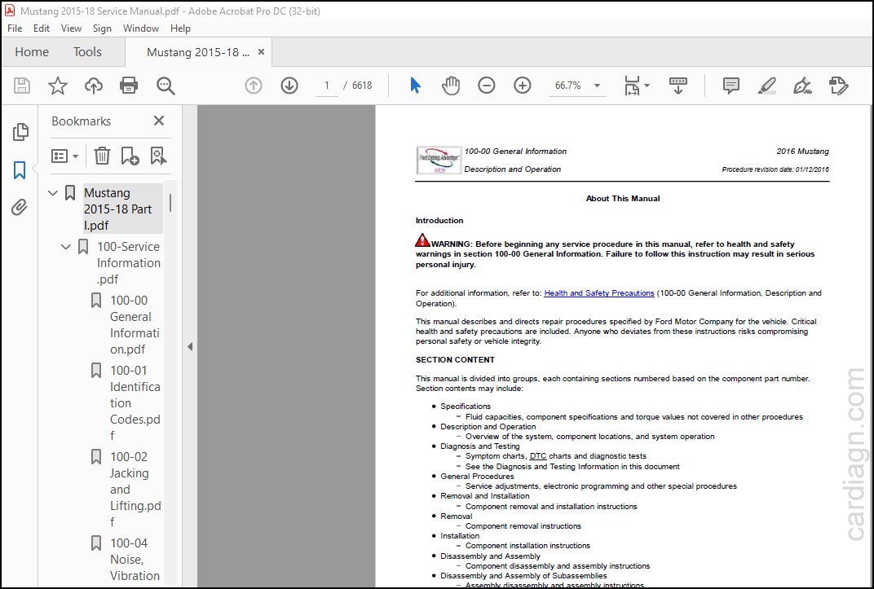The image size is (874, 589).
Task: Open the 100-04 Noise, Vibration bookmark
Action: tap(135, 559)
